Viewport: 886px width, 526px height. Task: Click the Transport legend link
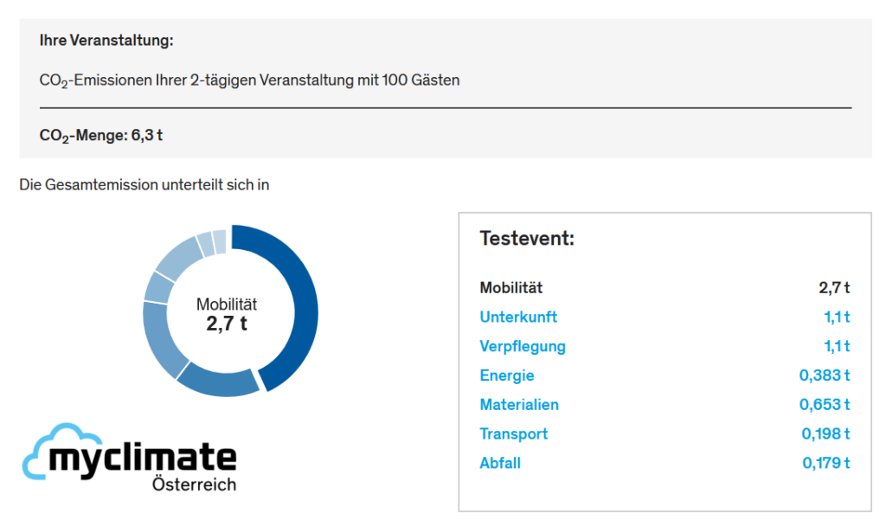click(x=514, y=433)
